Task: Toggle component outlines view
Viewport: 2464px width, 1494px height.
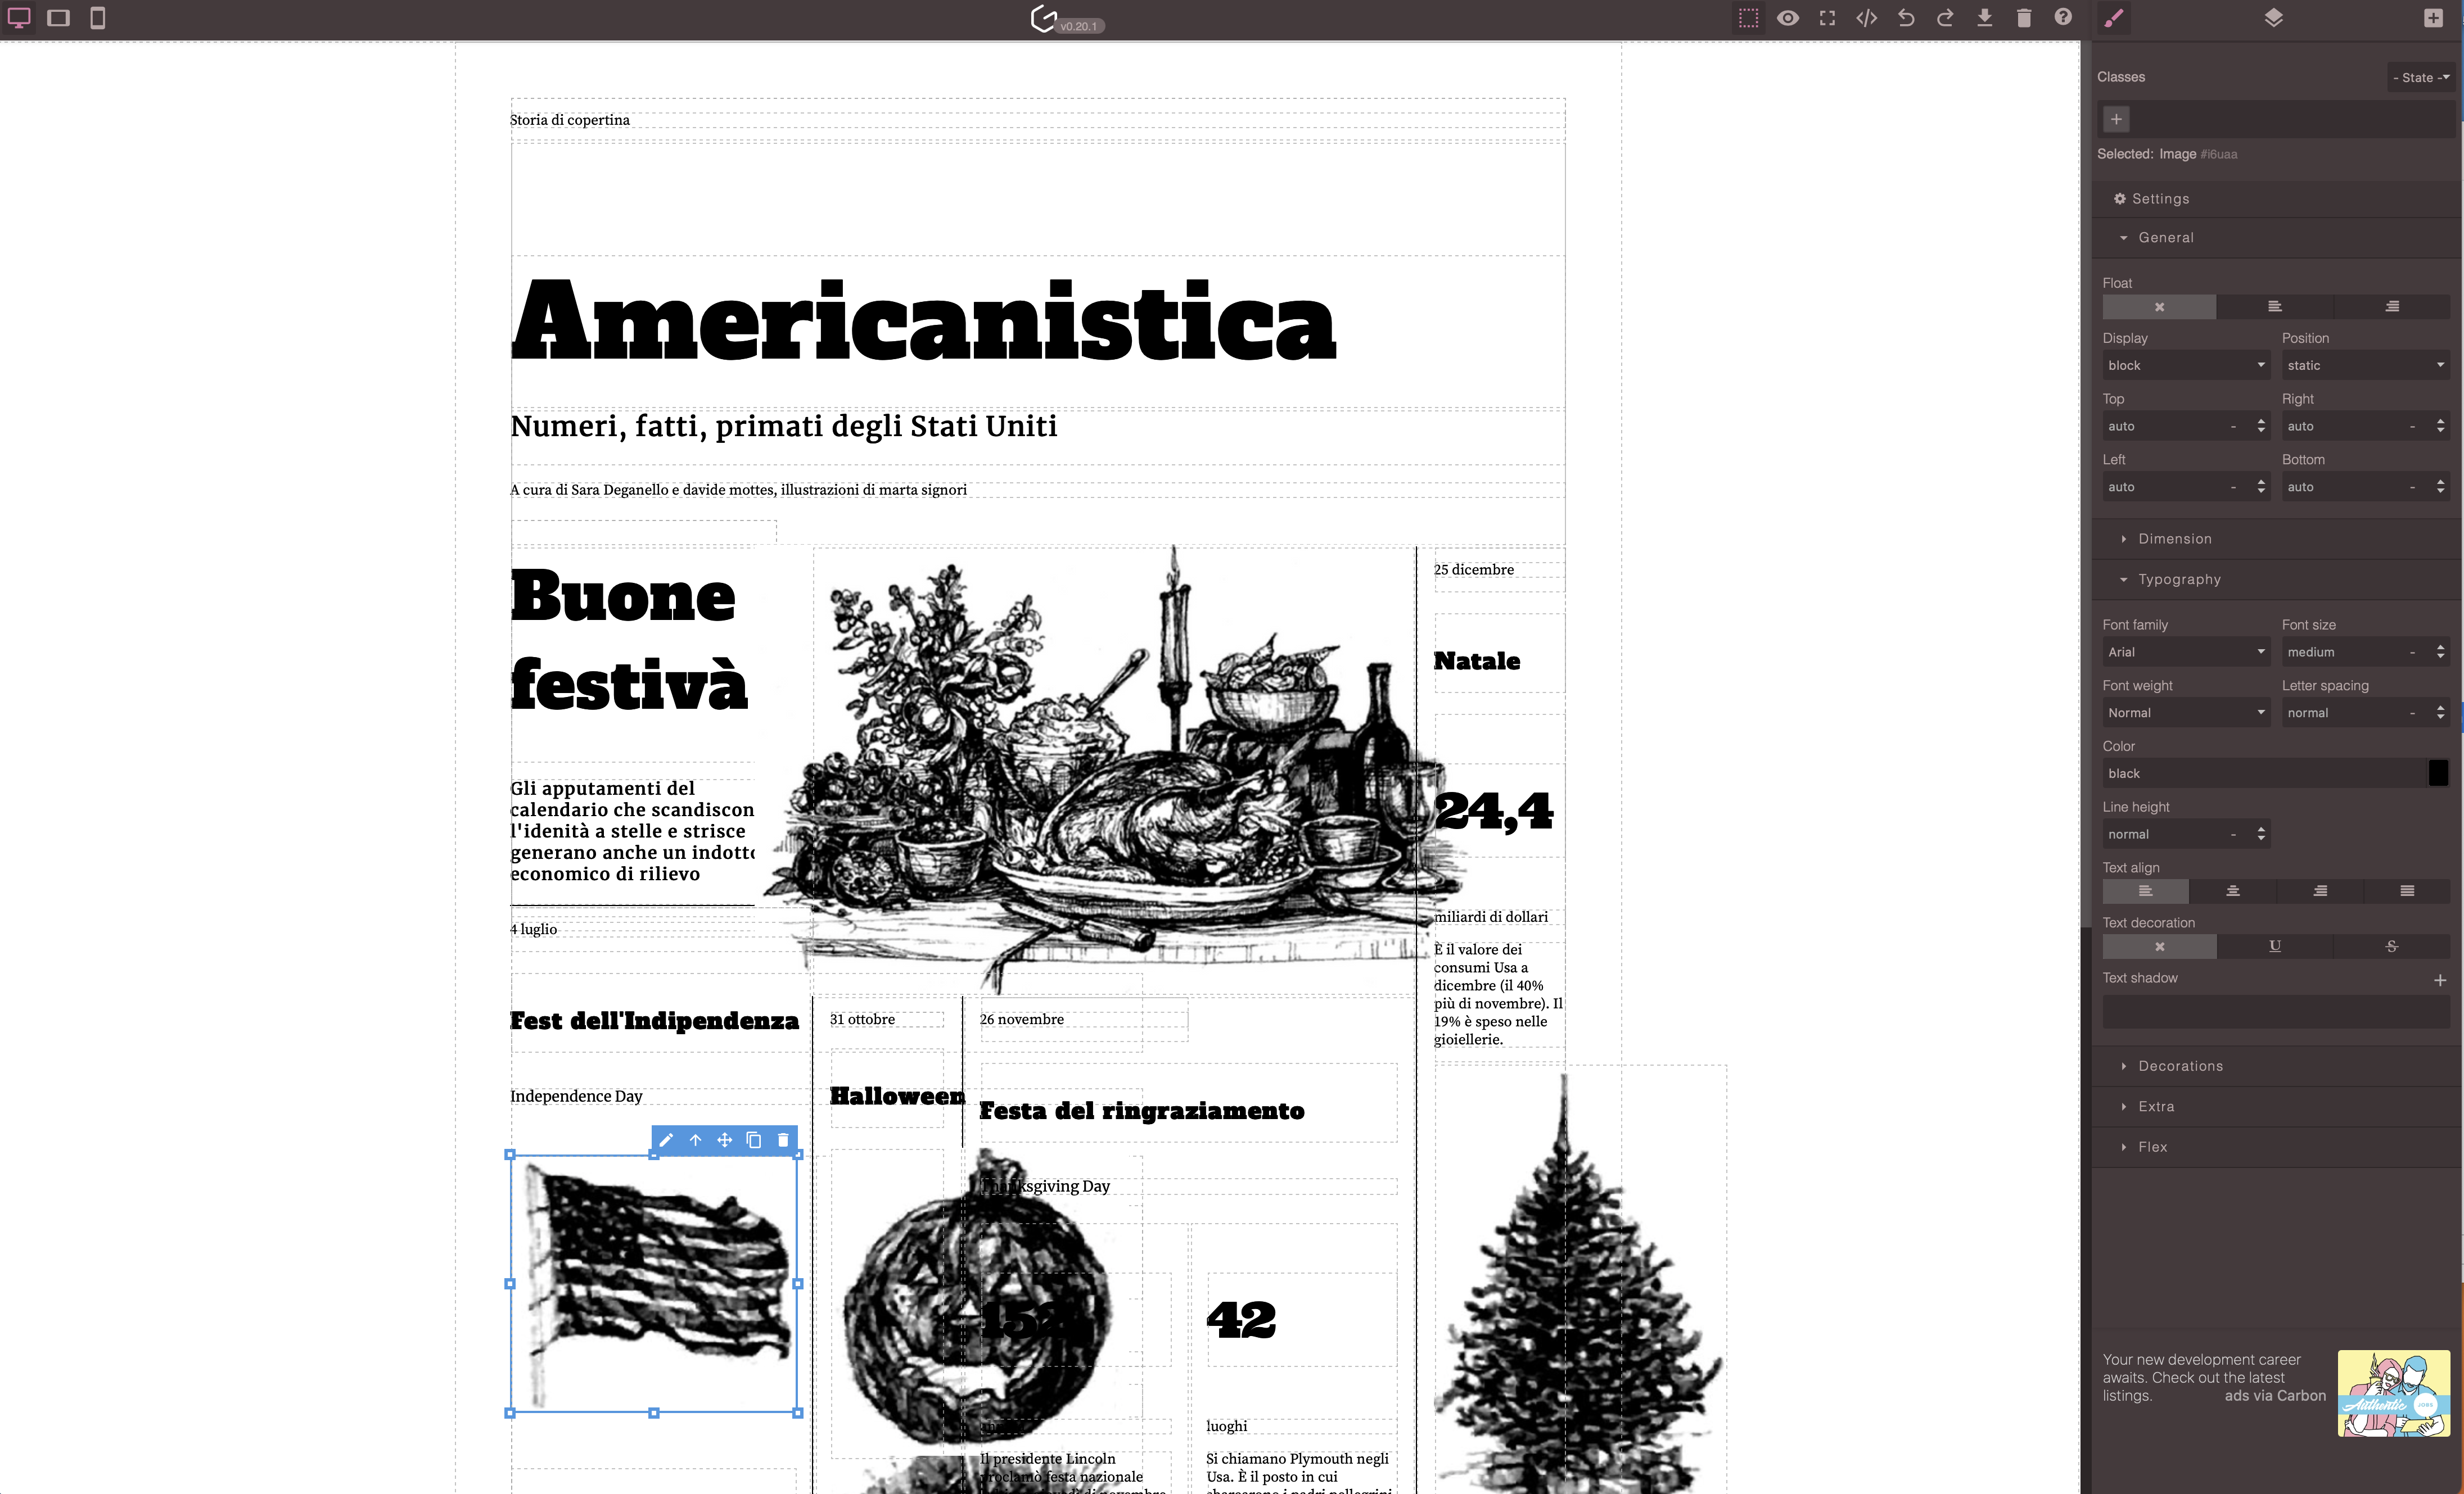Action: coord(1748,18)
